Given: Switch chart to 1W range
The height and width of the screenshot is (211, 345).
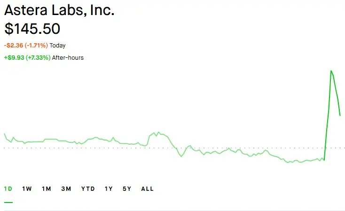Looking at the screenshot, I should (x=27, y=189).
